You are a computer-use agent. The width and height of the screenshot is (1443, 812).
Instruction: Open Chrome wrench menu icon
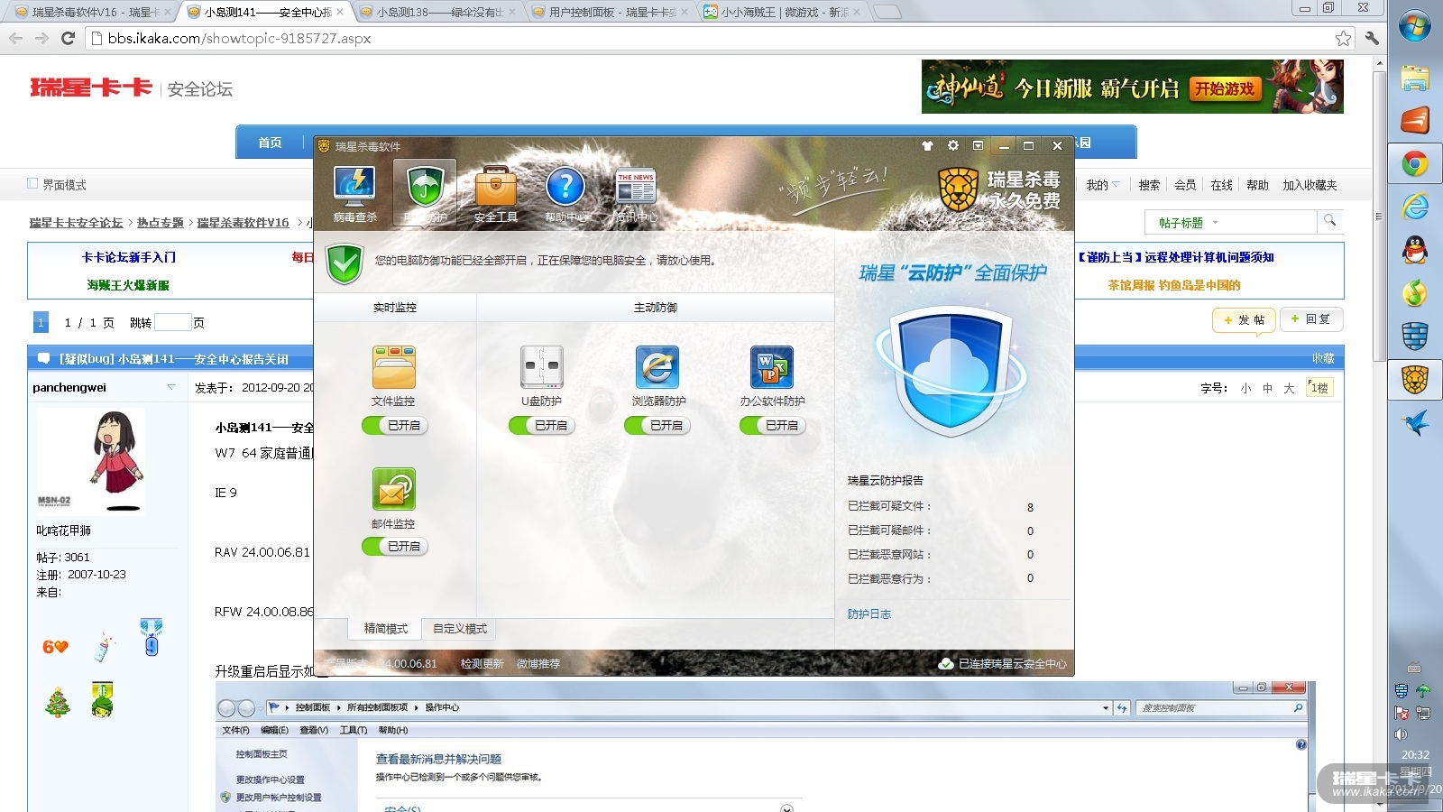point(1372,38)
